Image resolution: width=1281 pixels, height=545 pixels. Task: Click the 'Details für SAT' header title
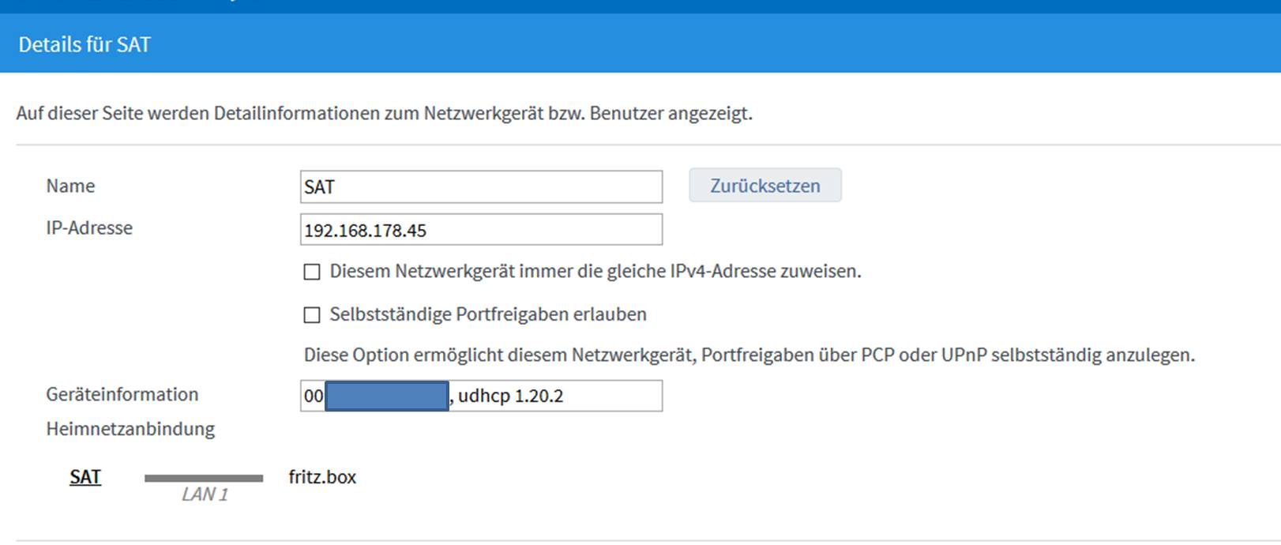[x=85, y=44]
